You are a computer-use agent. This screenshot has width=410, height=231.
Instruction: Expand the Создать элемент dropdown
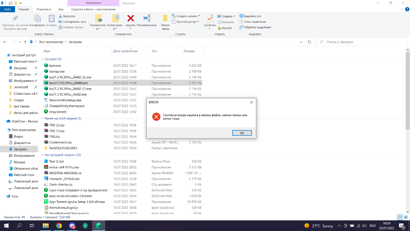pos(200,16)
